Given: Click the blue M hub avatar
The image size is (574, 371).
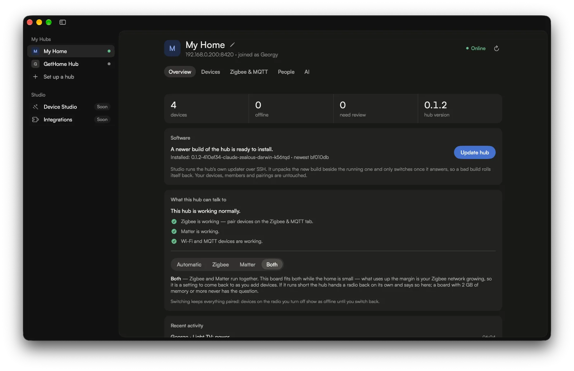Looking at the screenshot, I should click(x=172, y=48).
